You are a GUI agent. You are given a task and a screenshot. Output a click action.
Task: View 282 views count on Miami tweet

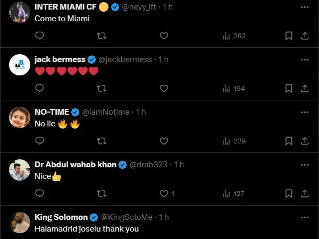tap(234, 36)
